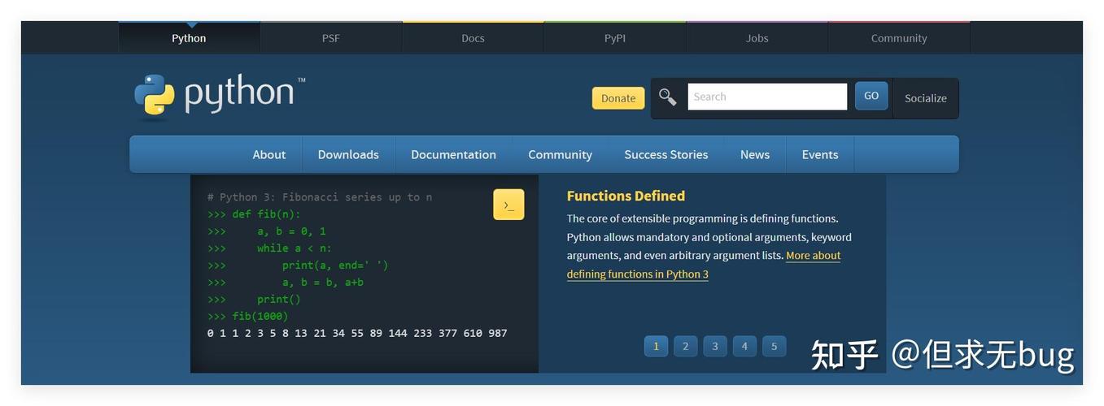Open Community in main navigation bar

pyautogui.click(x=560, y=154)
